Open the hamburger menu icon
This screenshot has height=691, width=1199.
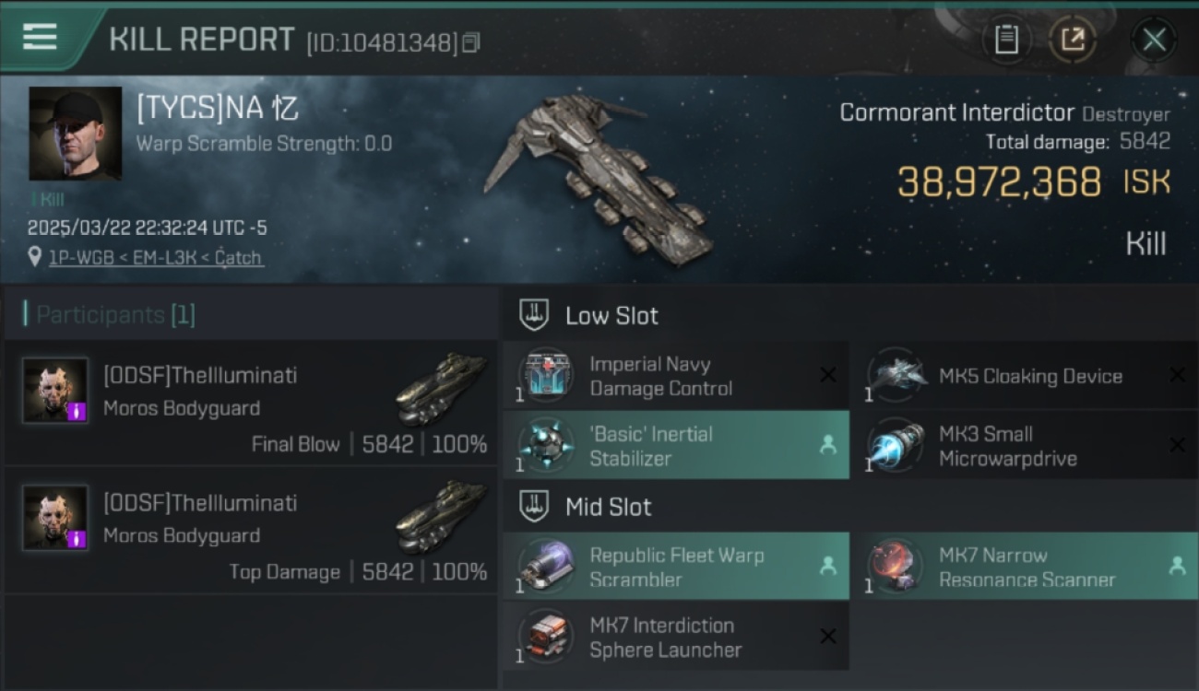(x=40, y=38)
